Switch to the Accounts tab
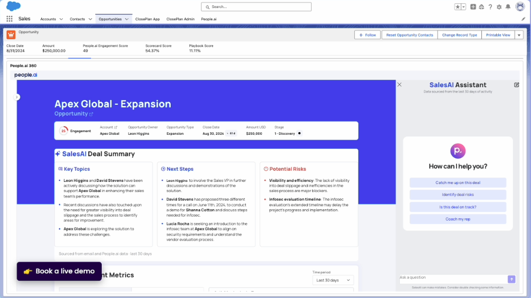 point(48,19)
